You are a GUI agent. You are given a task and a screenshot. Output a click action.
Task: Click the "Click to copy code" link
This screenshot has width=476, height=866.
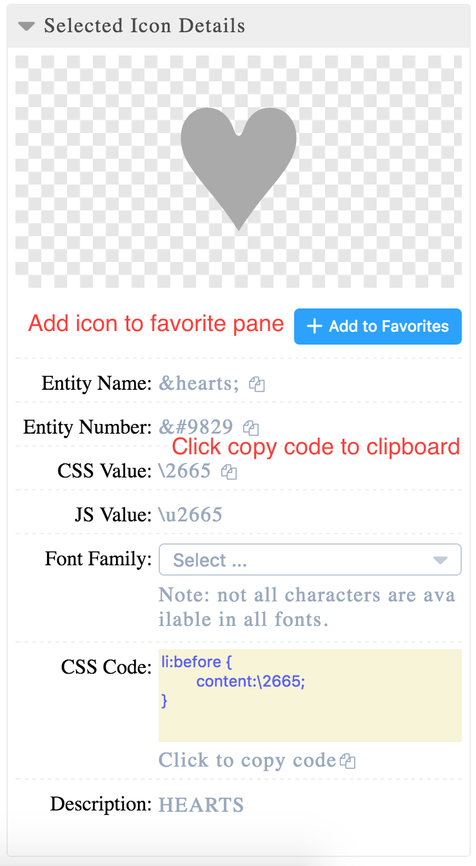[x=248, y=761]
